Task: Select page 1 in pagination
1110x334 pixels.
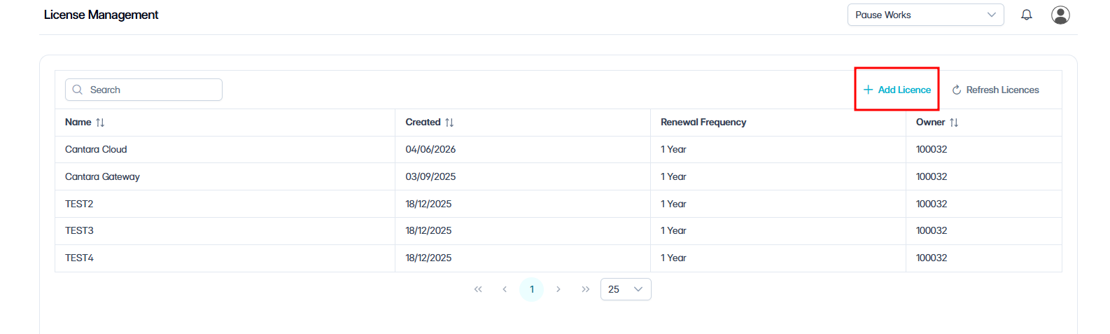Action: point(532,289)
